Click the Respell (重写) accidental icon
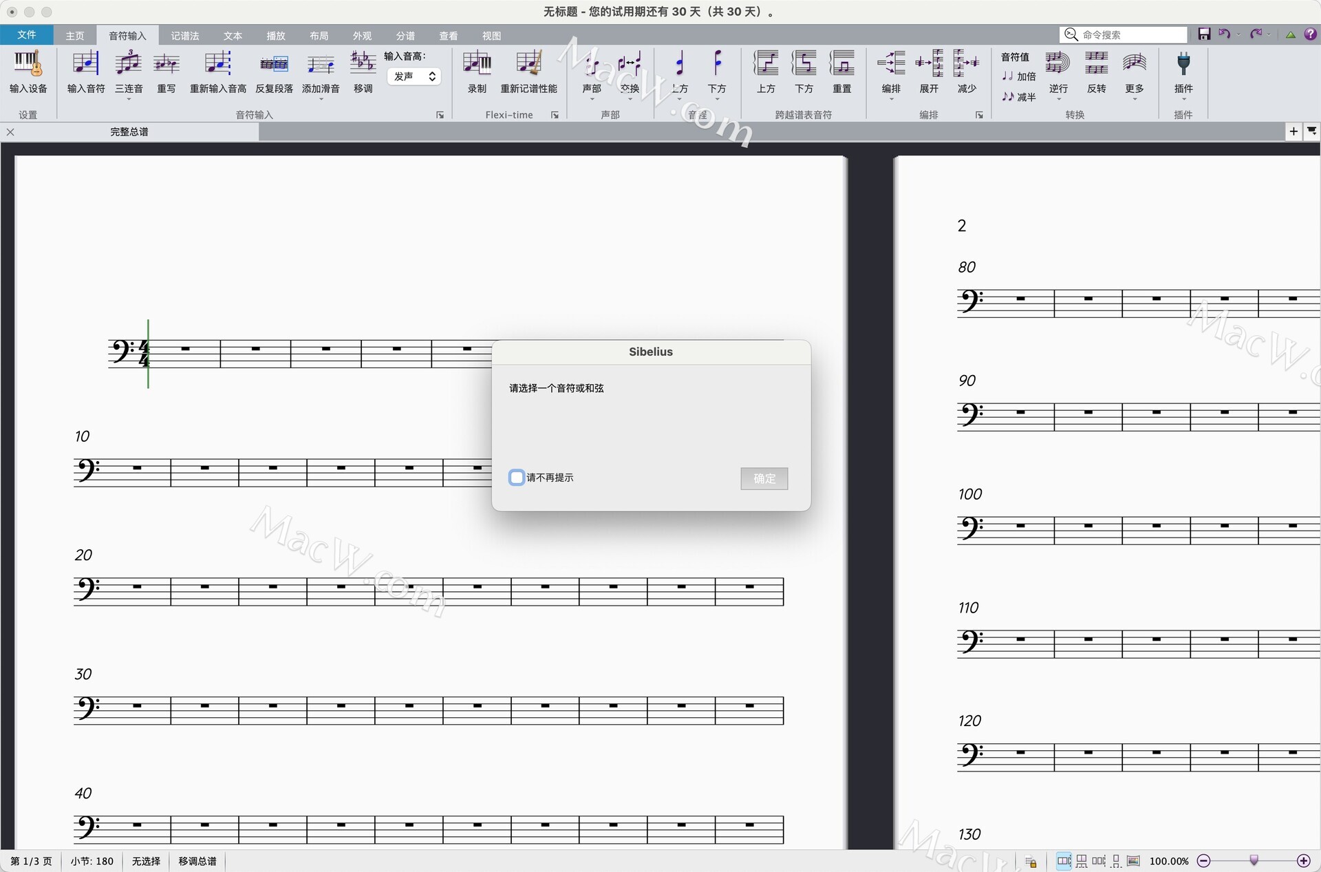This screenshot has width=1321, height=872. point(167,63)
